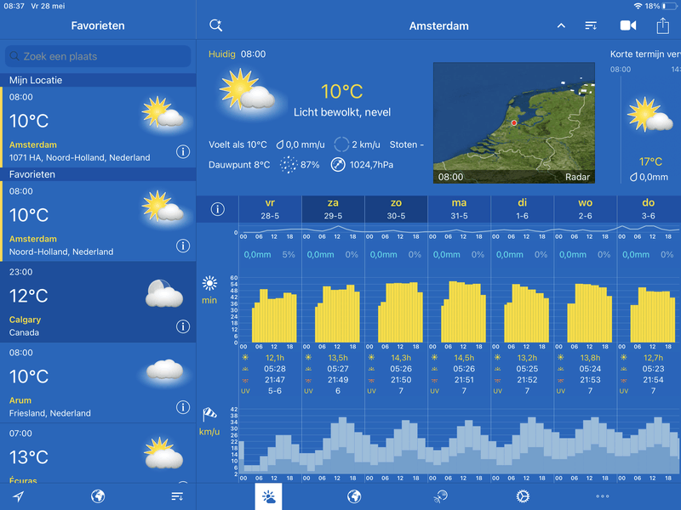Open the sort list icon next to the webcam
This screenshot has height=510, width=681.
(x=591, y=25)
